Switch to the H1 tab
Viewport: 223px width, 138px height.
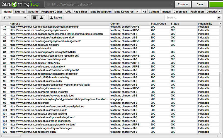[138, 12]
